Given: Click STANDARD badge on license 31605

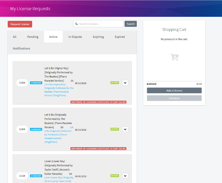Looking at the screenshot, I should point(36,129).
